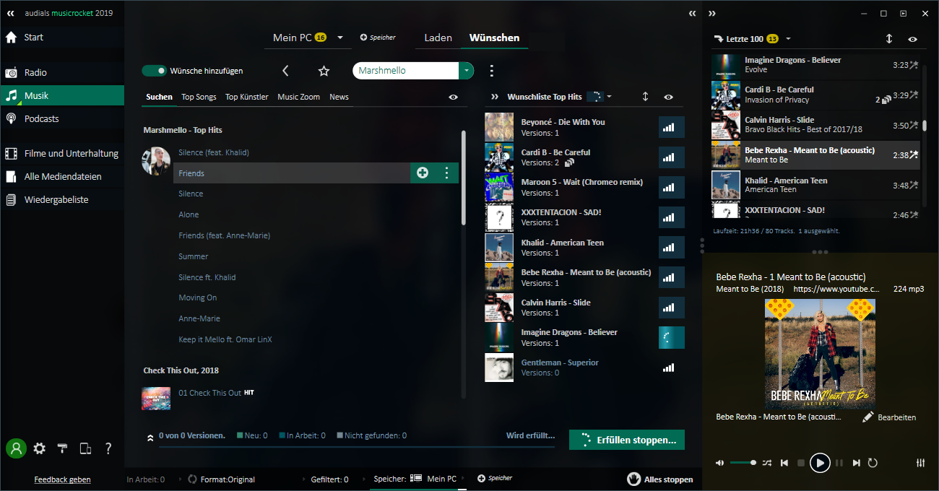The height and width of the screenshot is (491, 939).
Task: Open more options next to search box
Action: point(492,71)
